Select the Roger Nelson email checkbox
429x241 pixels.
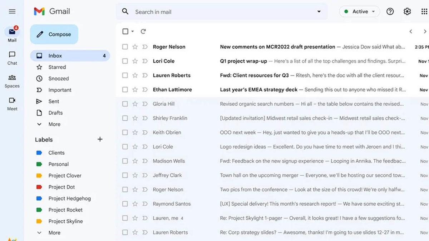(x=125, y=46)
